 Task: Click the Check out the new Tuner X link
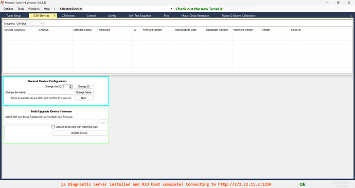click(200, 9)
